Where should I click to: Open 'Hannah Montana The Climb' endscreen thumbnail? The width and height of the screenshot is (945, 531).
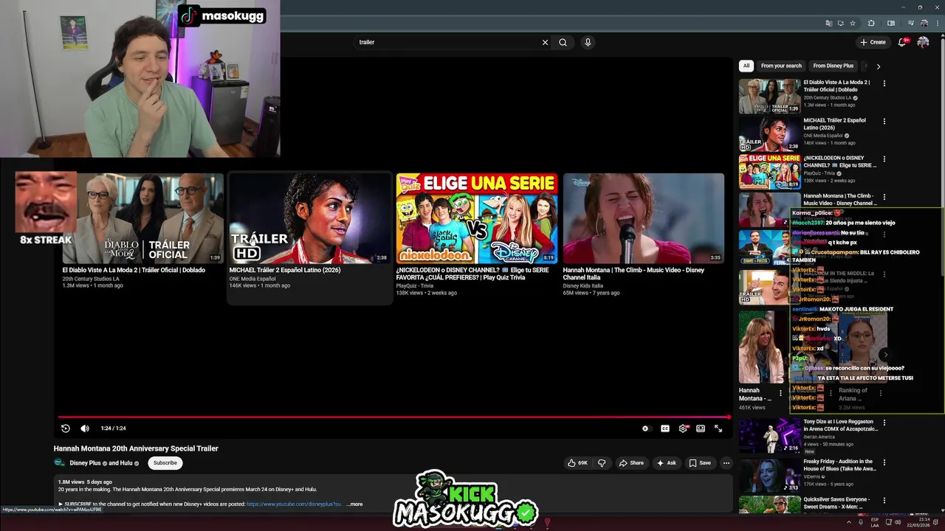[644, 218]
